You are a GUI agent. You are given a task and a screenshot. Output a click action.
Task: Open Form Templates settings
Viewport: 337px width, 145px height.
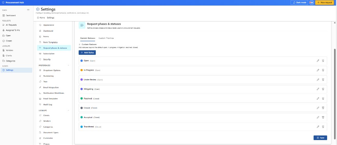[54, 42]
